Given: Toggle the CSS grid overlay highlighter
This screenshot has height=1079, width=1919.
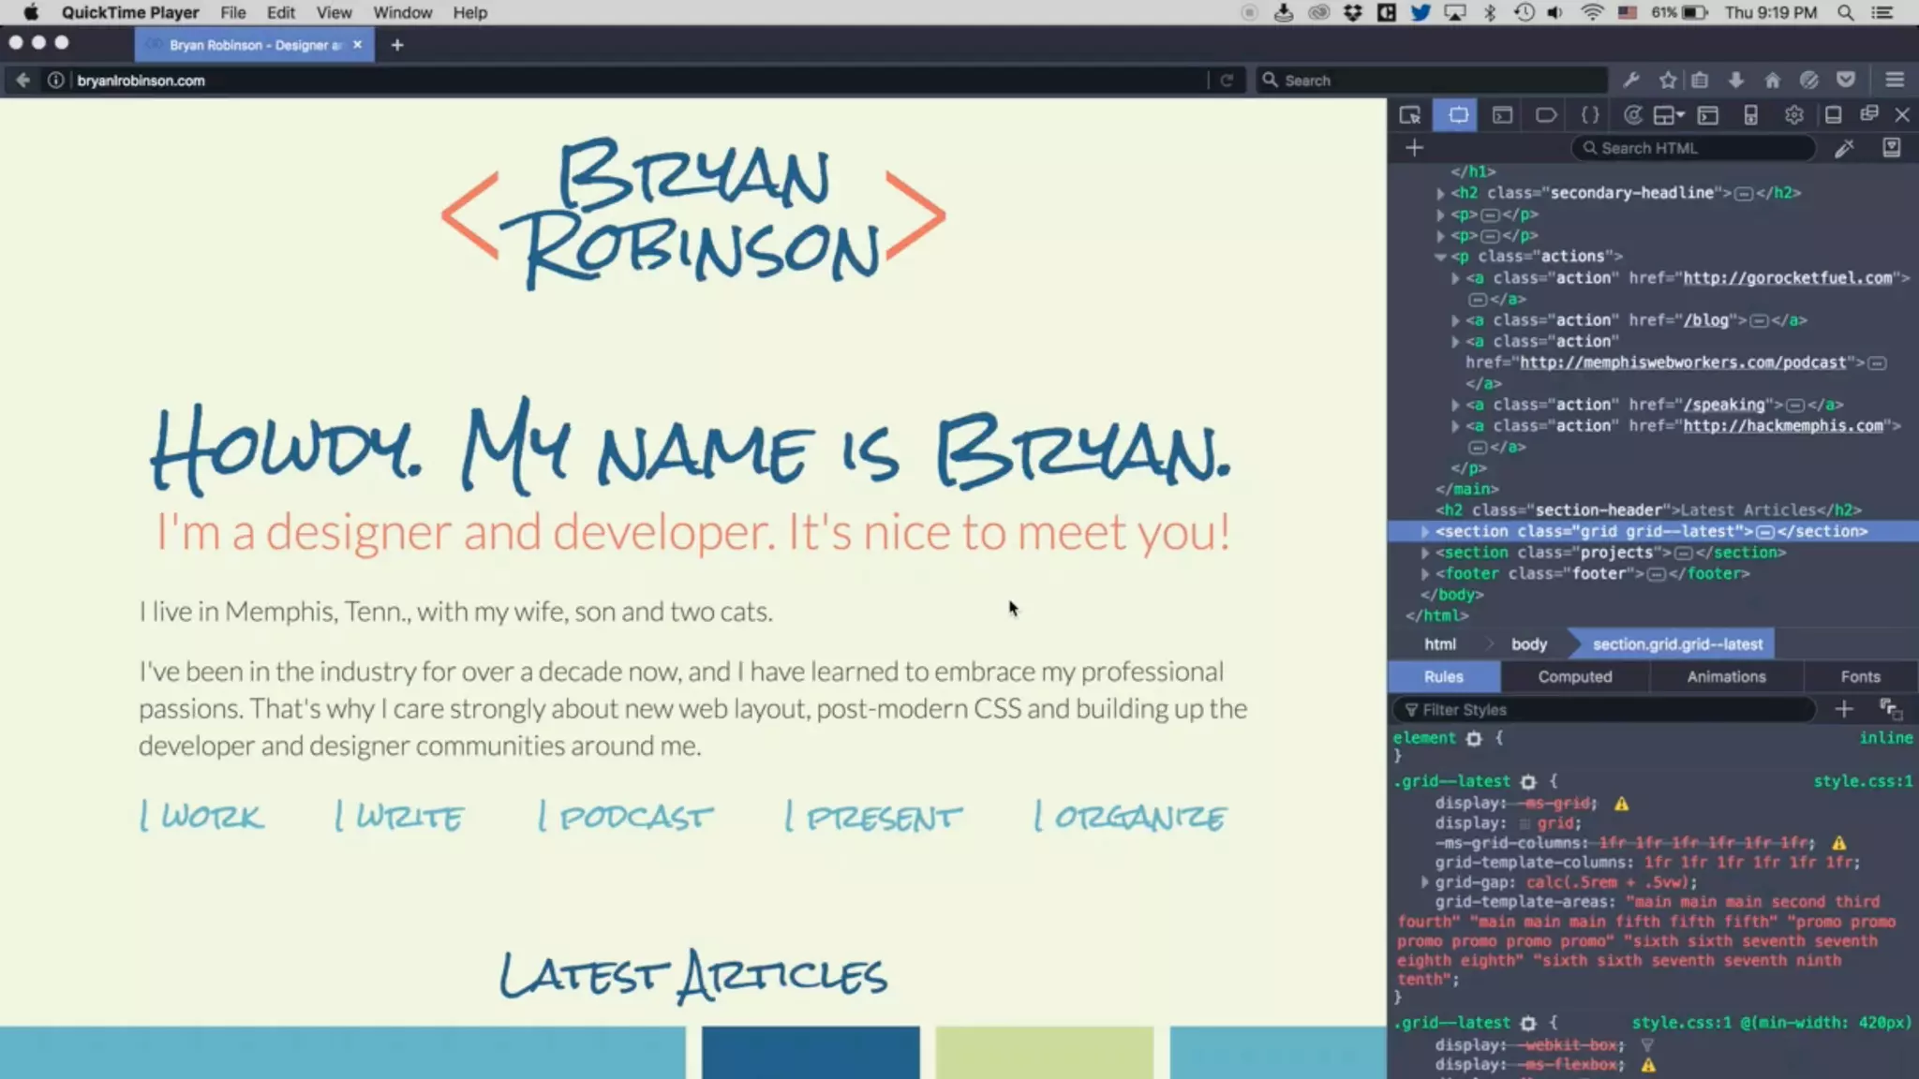Looking at the screenshot, I should pos(1525,824).
